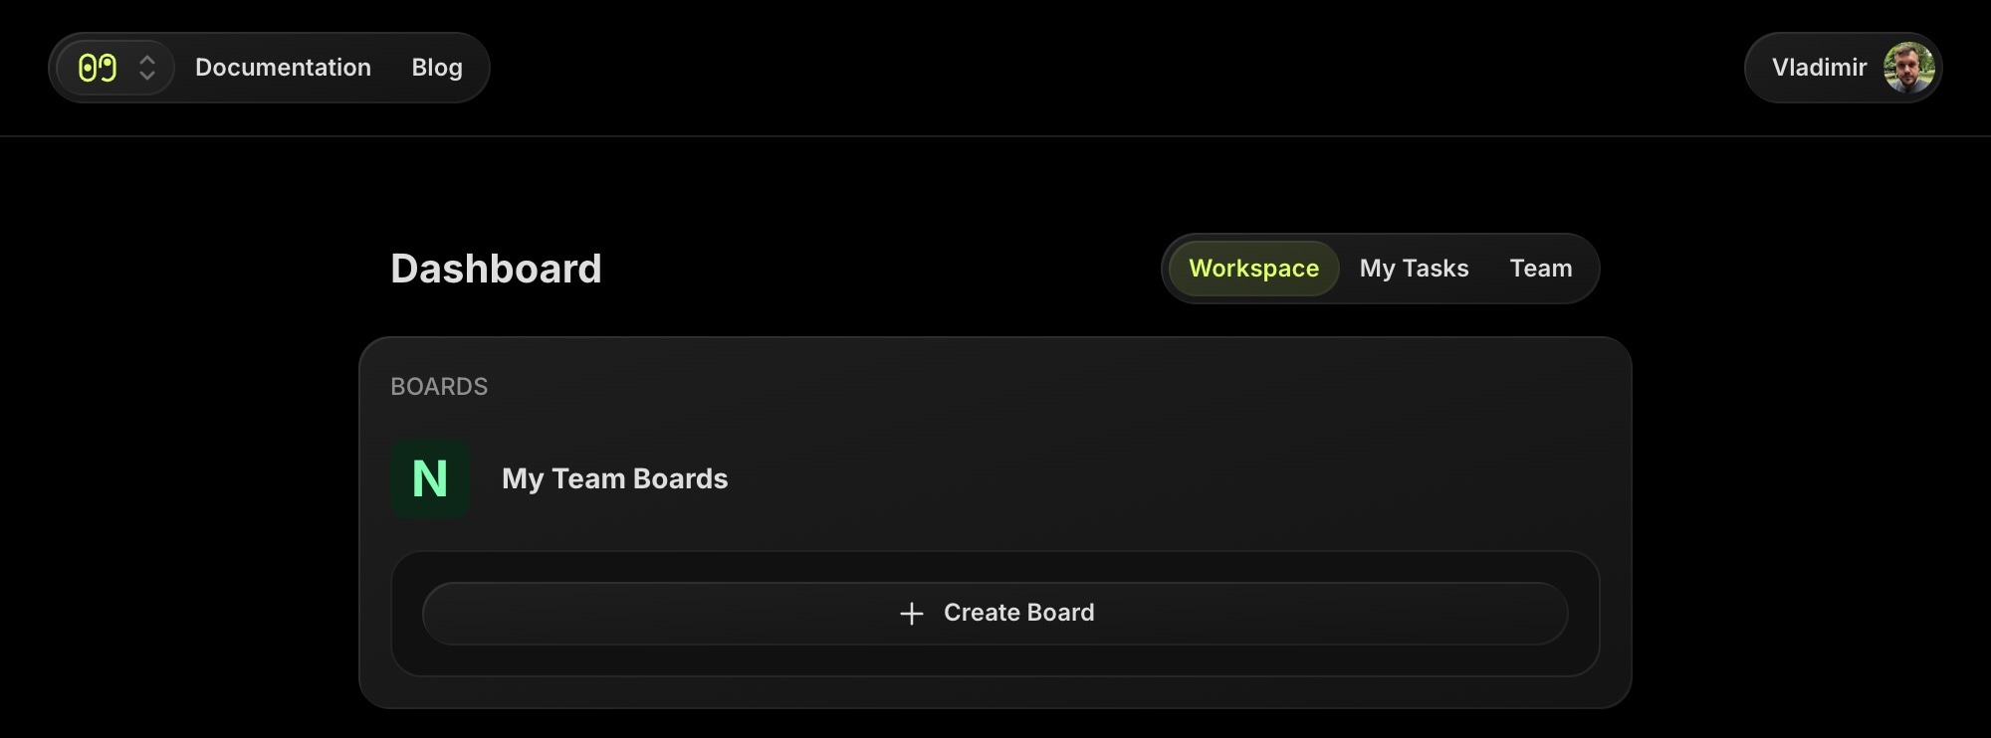Click the plus icon beside Create Board
Screen dimensions: 1991x738
pyautogui.click(x=911, y=614)
